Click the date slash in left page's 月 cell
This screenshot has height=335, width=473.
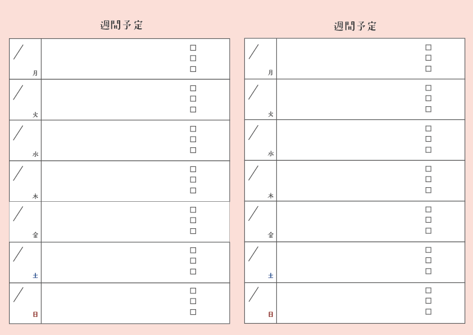click(19, 52)
